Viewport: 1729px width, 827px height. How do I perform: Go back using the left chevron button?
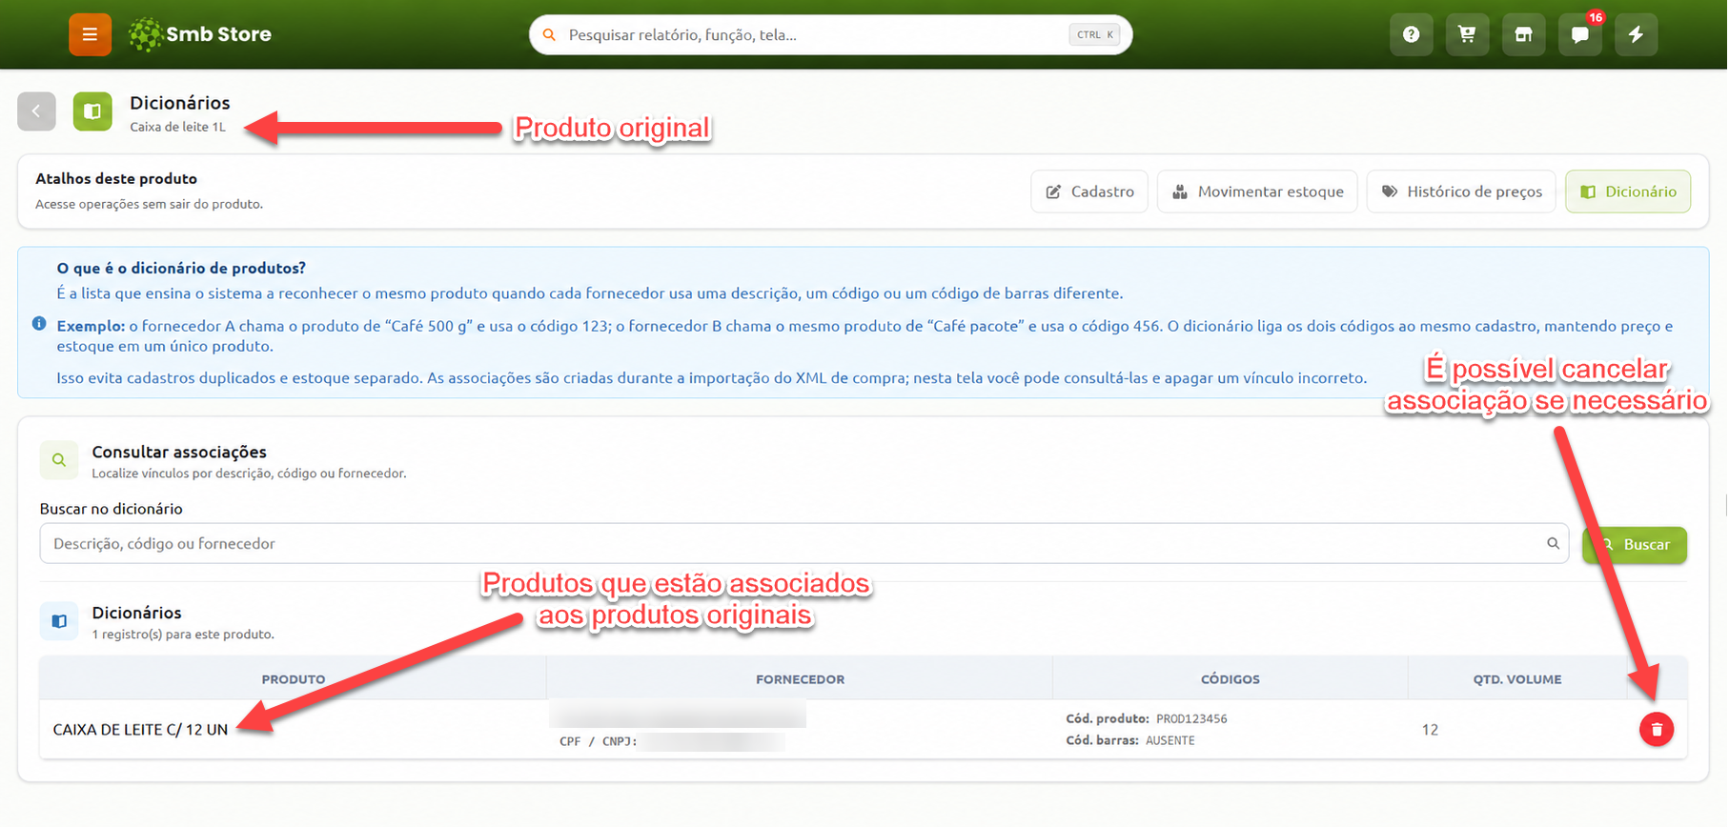click(x=36, y=111)
